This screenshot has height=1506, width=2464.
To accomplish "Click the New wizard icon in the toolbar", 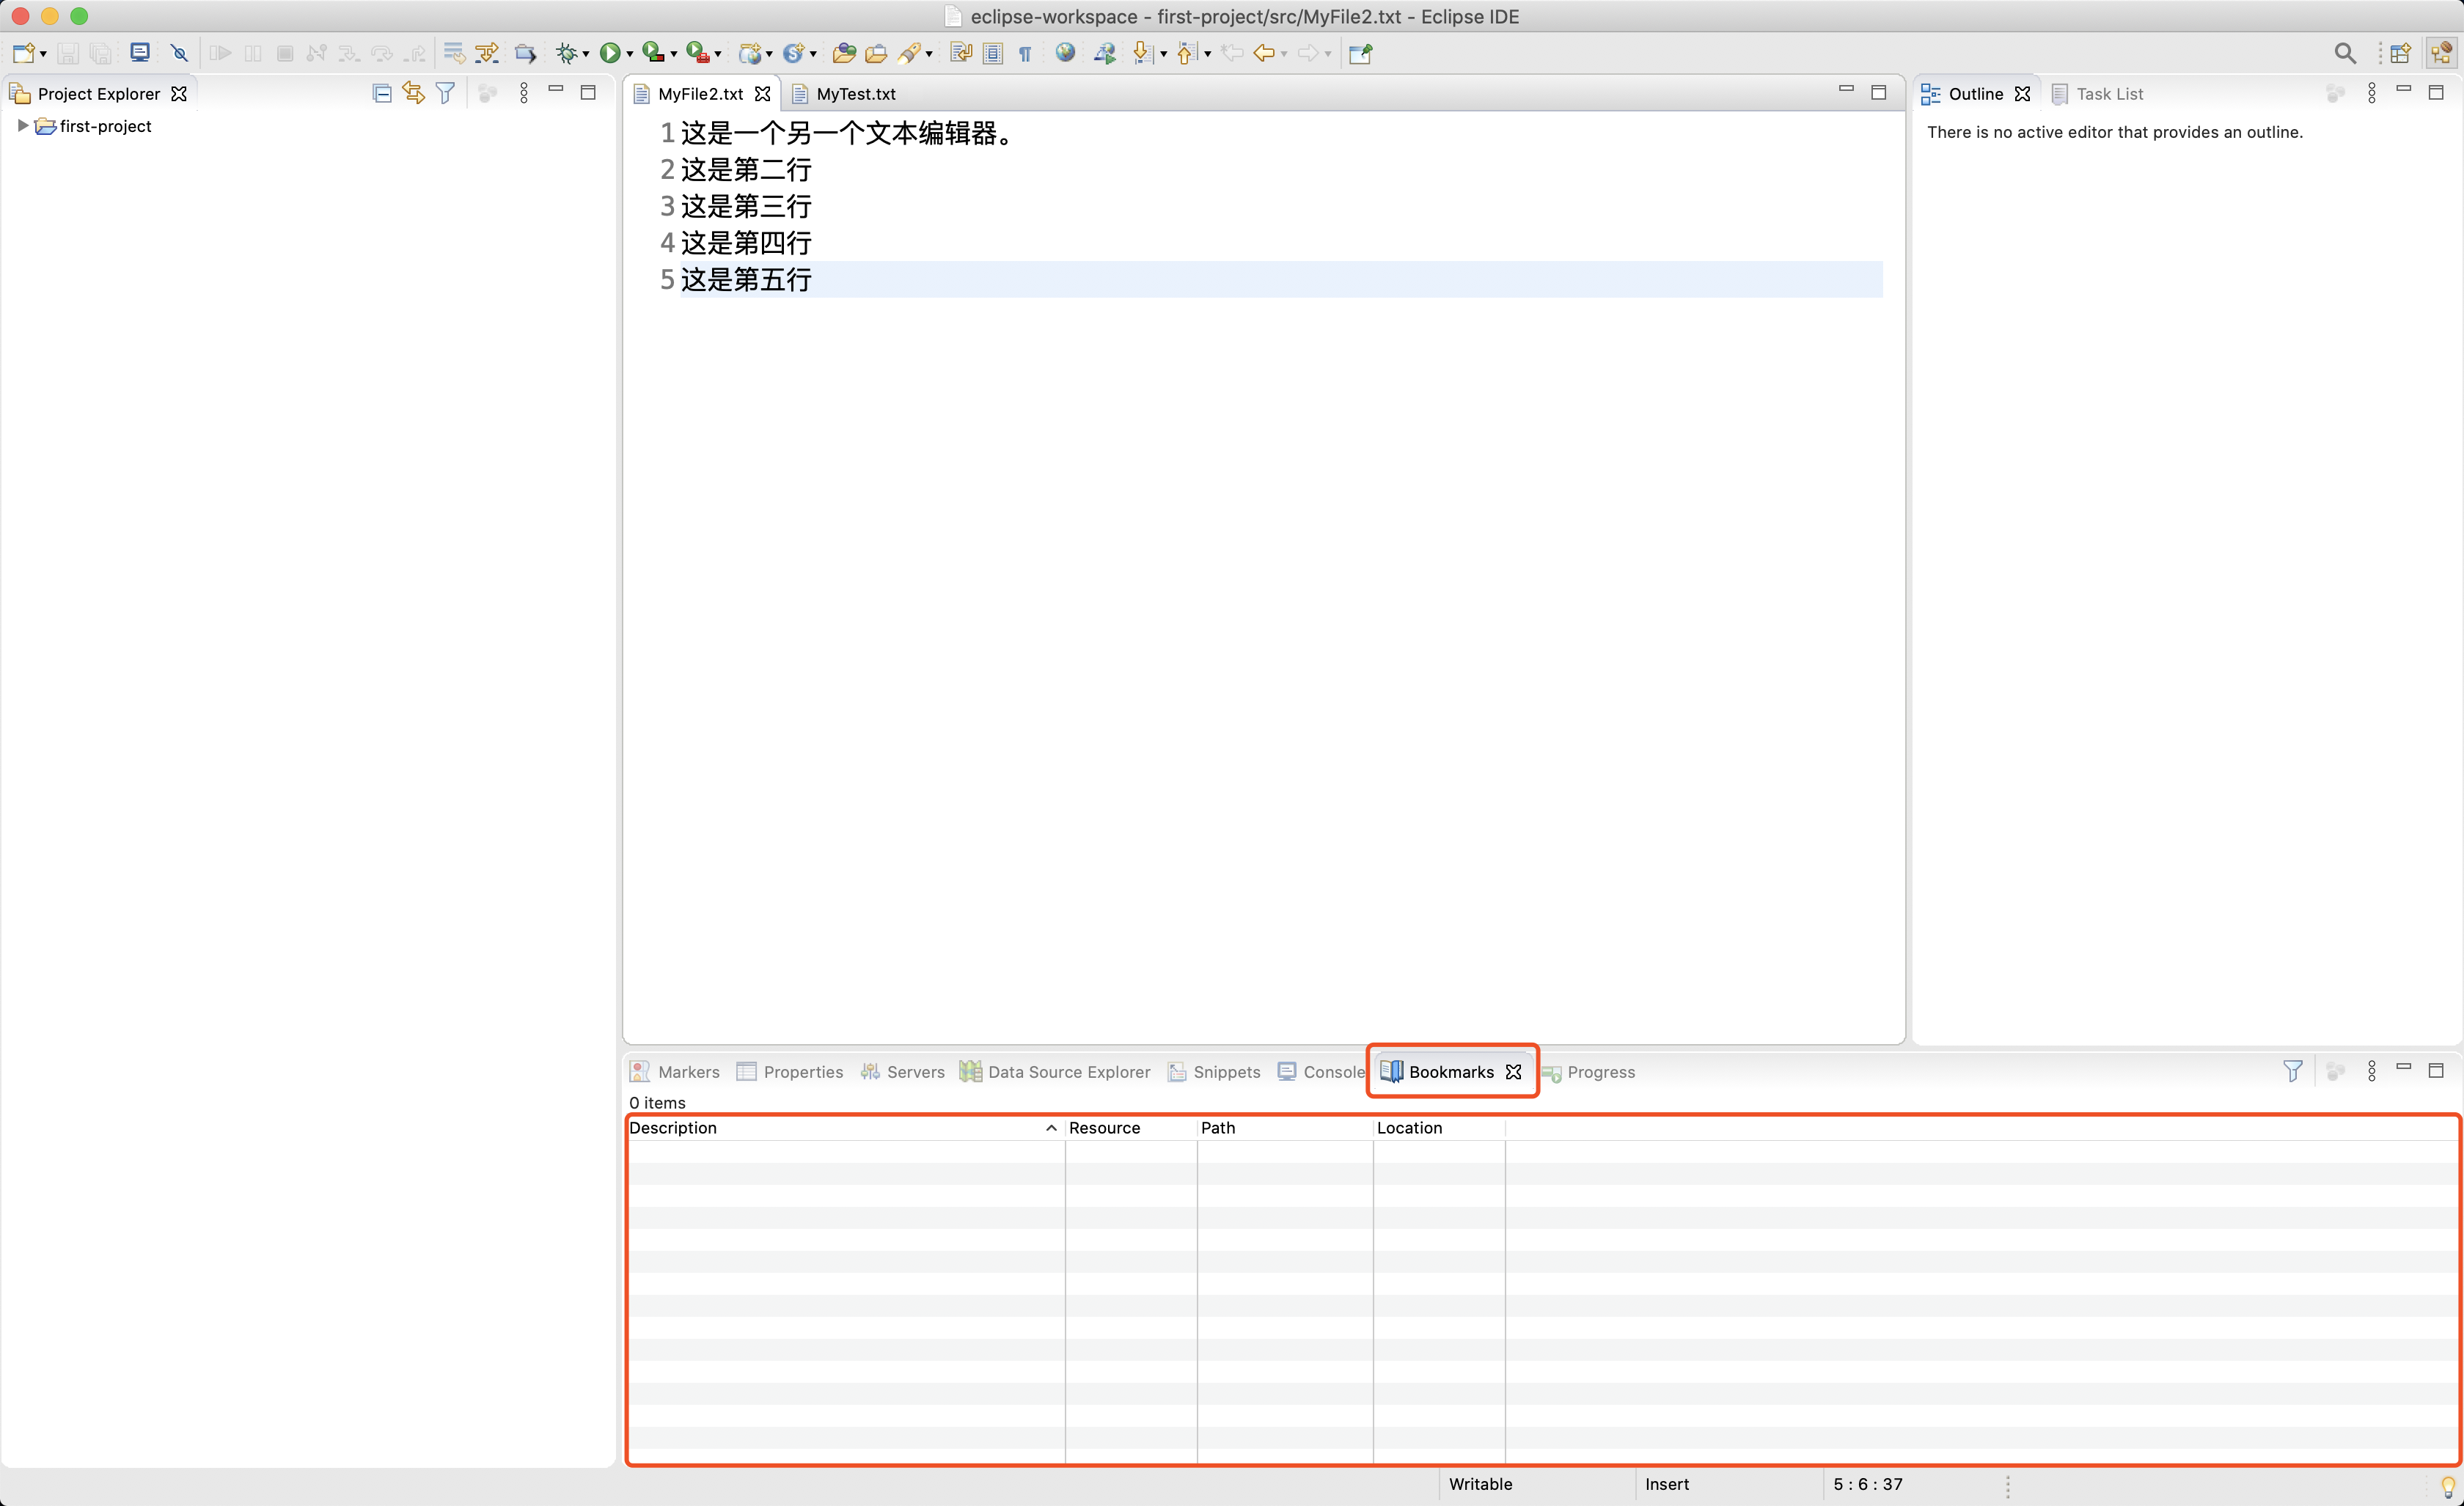I will click(23, 53).
